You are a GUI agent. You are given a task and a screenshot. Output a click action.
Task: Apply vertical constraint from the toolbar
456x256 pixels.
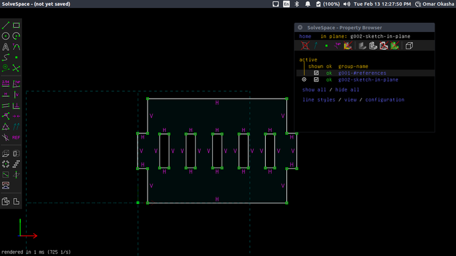point(16,95)
